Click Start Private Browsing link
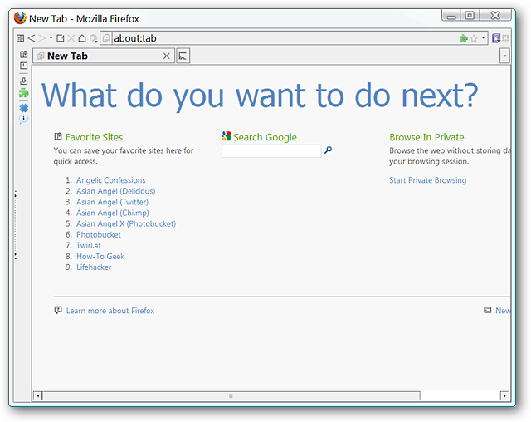Image resolution: width=531 pixels, height=422 pixels. [427, 180]
